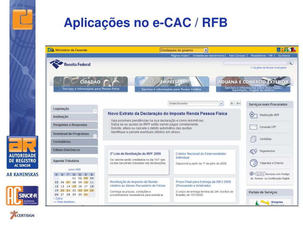Click the AR Autoridade de Registro logo

click(22, 152)
